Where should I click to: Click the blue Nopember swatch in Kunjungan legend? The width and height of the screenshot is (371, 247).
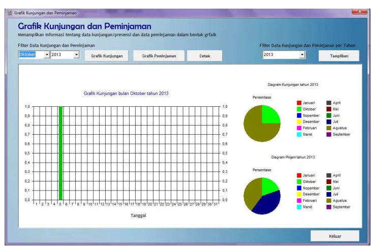299,115
